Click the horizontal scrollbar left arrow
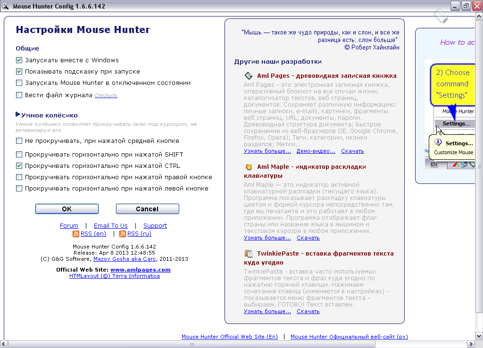The height and width of the screenshot is (348, 483). tap(4, 344)
